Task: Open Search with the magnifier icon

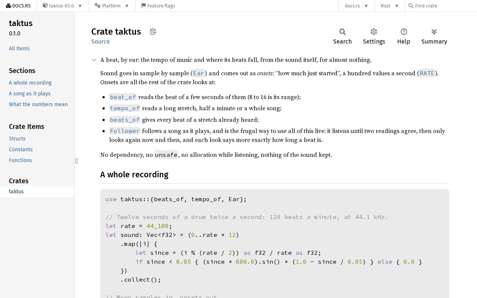Action: tap(342, 37)
